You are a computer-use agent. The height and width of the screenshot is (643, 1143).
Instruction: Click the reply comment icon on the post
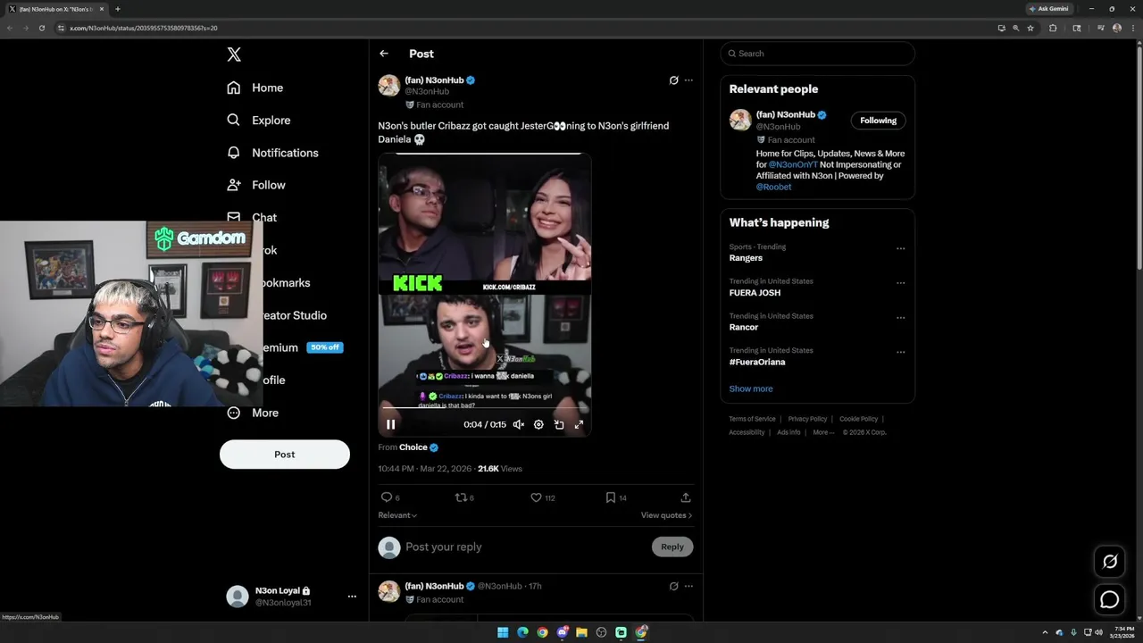click(x=387, y=497)
